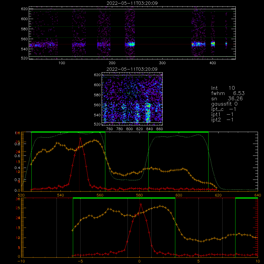Click brightest emission blob near 240 in top spectrogram

pyautogui.click(x=131, y=44)
